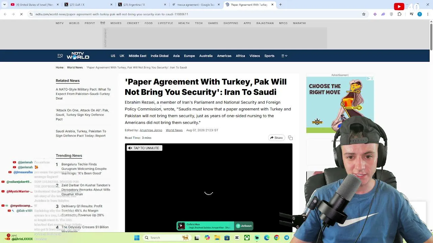The height and width of the screenshot is (243, 433).
Task: Open Microsoft Edge from the taskbar
Action: (267, 238)
